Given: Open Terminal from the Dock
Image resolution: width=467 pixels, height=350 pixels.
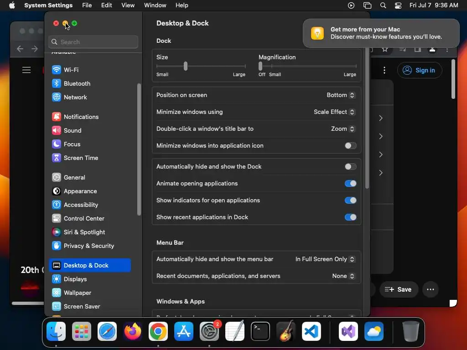Looking at the screenshot, I should click(260, 331).
